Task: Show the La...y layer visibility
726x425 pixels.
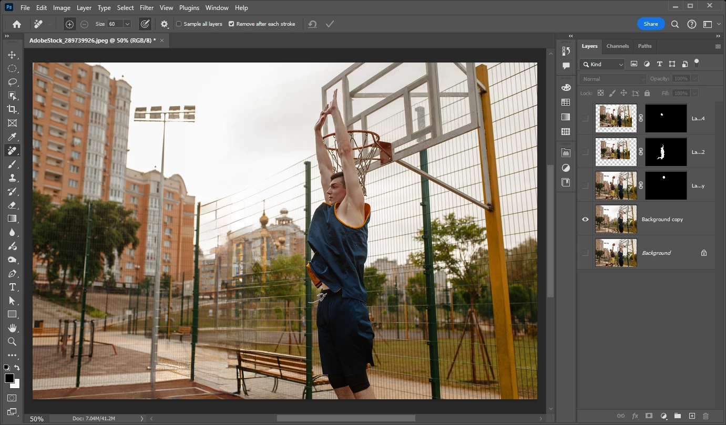Action: (585, 186)
